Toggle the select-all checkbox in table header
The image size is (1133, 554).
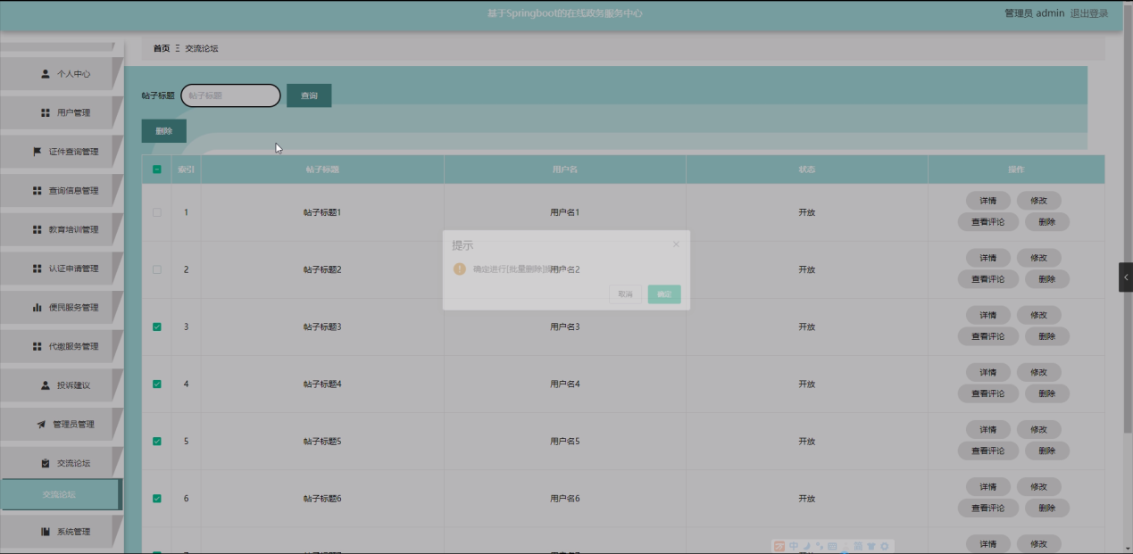[x=155, y=169]
